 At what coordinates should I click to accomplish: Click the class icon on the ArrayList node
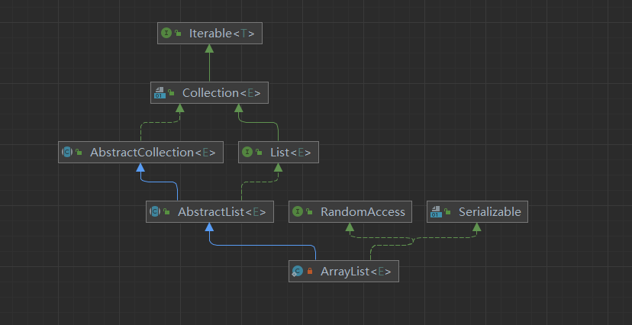pyautogui.click(x=298, y=272)
